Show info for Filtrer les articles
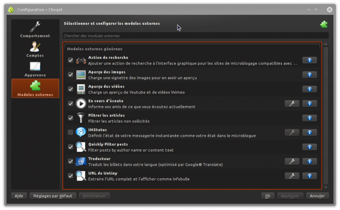340x210 pixels. click(x=310, y=118)
